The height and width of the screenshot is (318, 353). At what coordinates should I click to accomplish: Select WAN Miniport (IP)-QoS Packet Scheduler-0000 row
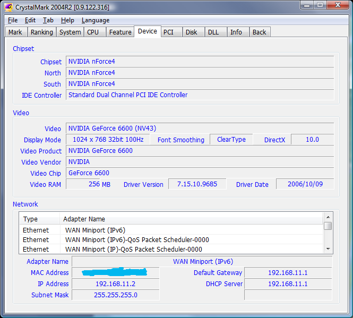(171, 249)
